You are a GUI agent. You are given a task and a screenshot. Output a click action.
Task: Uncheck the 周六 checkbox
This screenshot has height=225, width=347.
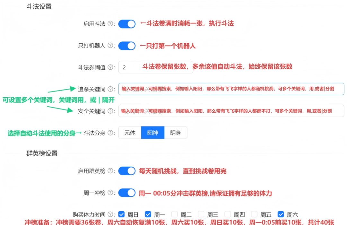(x=281, y=214)
